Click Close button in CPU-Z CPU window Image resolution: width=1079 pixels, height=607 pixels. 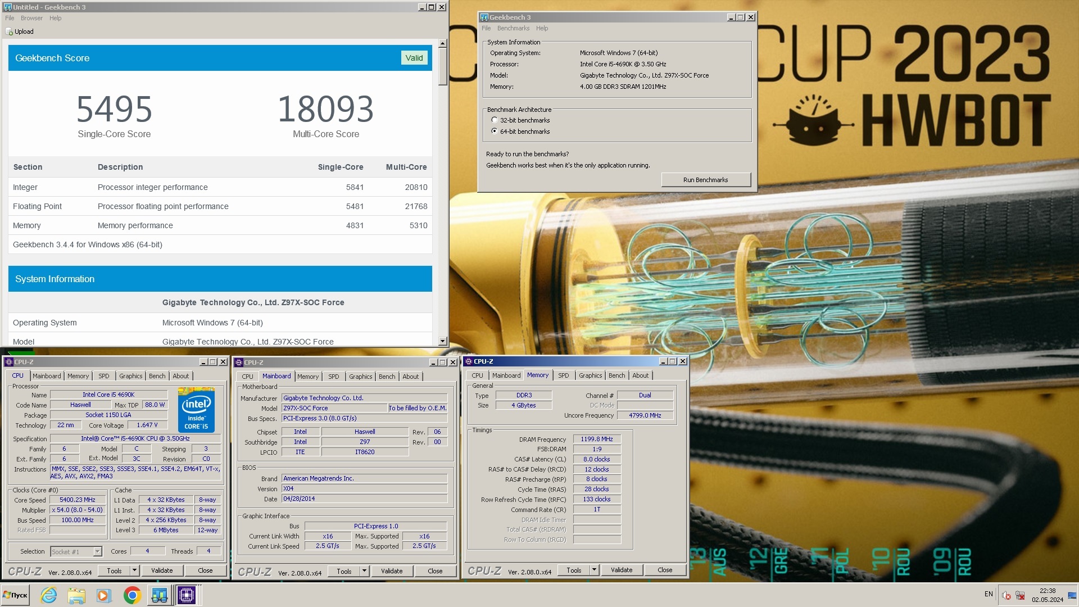coord(205,570)
